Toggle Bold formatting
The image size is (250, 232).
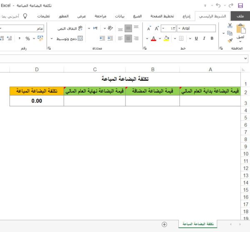212,38
